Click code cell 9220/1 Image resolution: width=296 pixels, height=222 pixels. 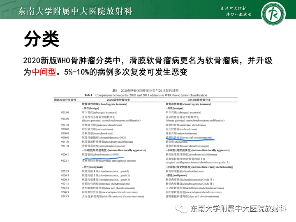pyautogui.click(x=65, y=155)
